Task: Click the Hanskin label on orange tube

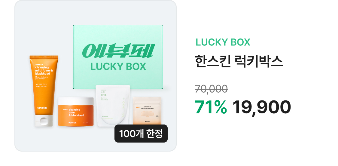Action: 41,108
